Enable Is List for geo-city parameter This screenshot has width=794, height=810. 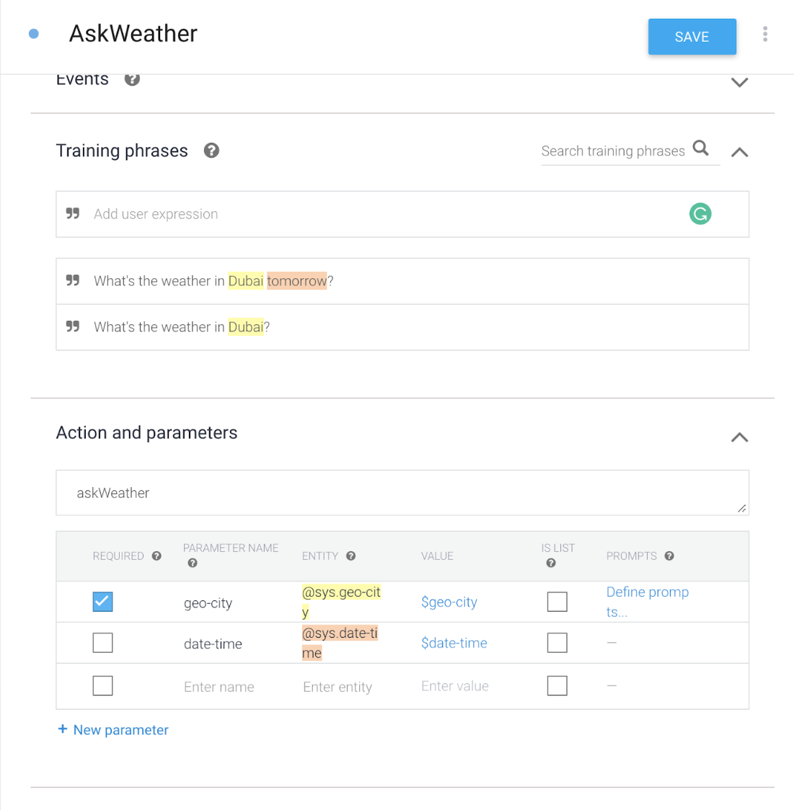[x=557, y=602]
